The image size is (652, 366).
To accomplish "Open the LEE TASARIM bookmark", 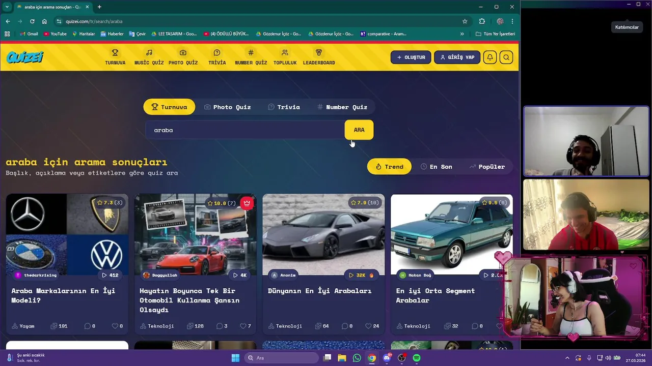I will 174,34.
